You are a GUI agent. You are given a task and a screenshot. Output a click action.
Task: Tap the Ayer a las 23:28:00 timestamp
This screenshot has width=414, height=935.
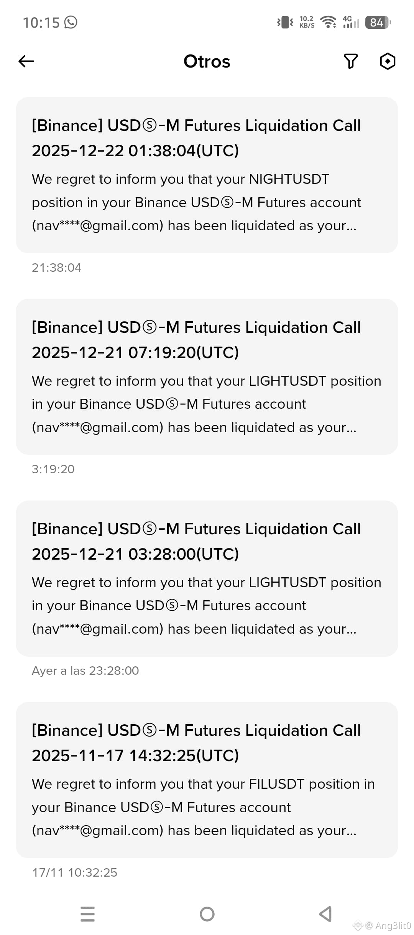coord(85,671)
